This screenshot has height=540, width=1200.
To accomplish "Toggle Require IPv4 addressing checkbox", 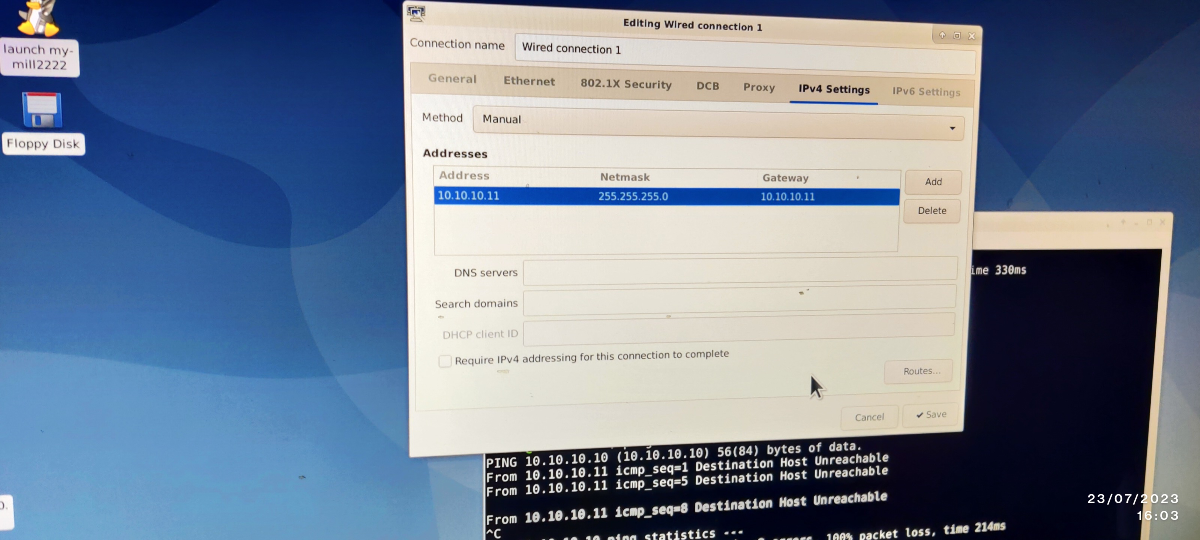I will tap(445, 361).
